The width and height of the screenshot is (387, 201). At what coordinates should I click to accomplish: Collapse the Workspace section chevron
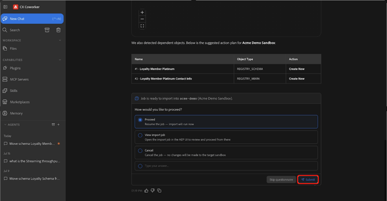(60, 40)
